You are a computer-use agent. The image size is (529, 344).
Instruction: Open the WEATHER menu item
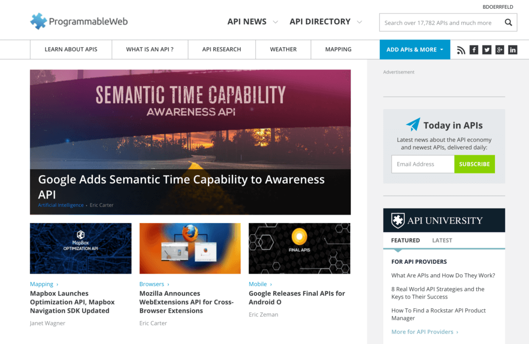(x=283, y=49)
